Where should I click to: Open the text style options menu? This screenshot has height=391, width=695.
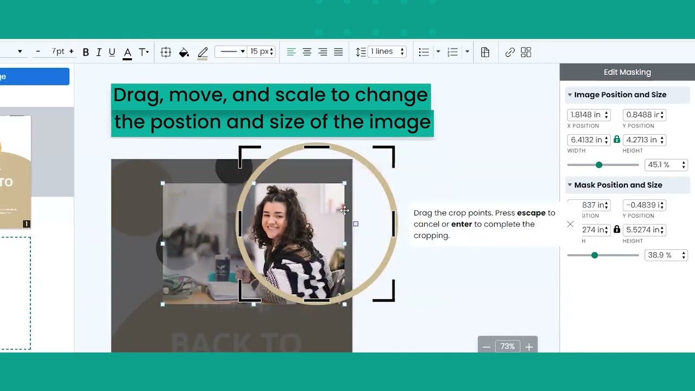click(143, 52)
